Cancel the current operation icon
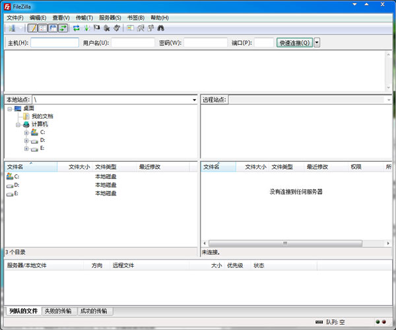396x330 pixels. (96, 28)
